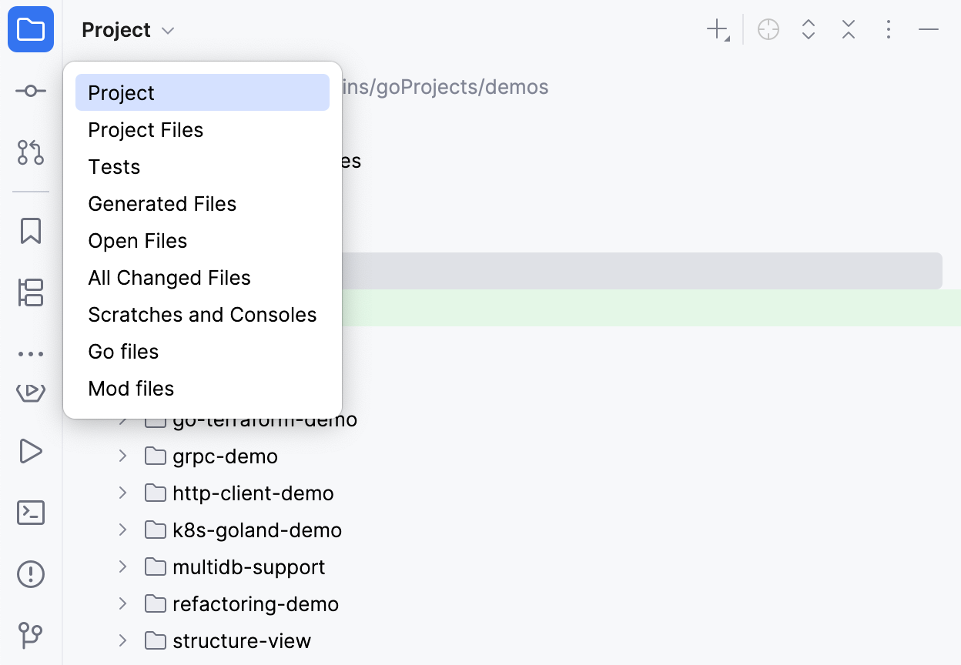Click the Select Opened File crosshair icon
The height and width of the screenshot is (665, 961).
coord(768,29)
